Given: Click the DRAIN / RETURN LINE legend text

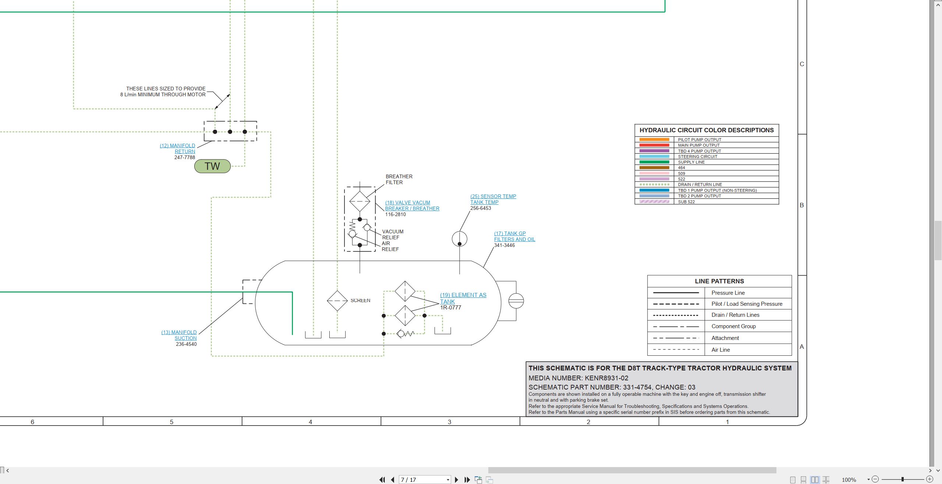Looking at the screenshot, I should (x=700, y=184).
